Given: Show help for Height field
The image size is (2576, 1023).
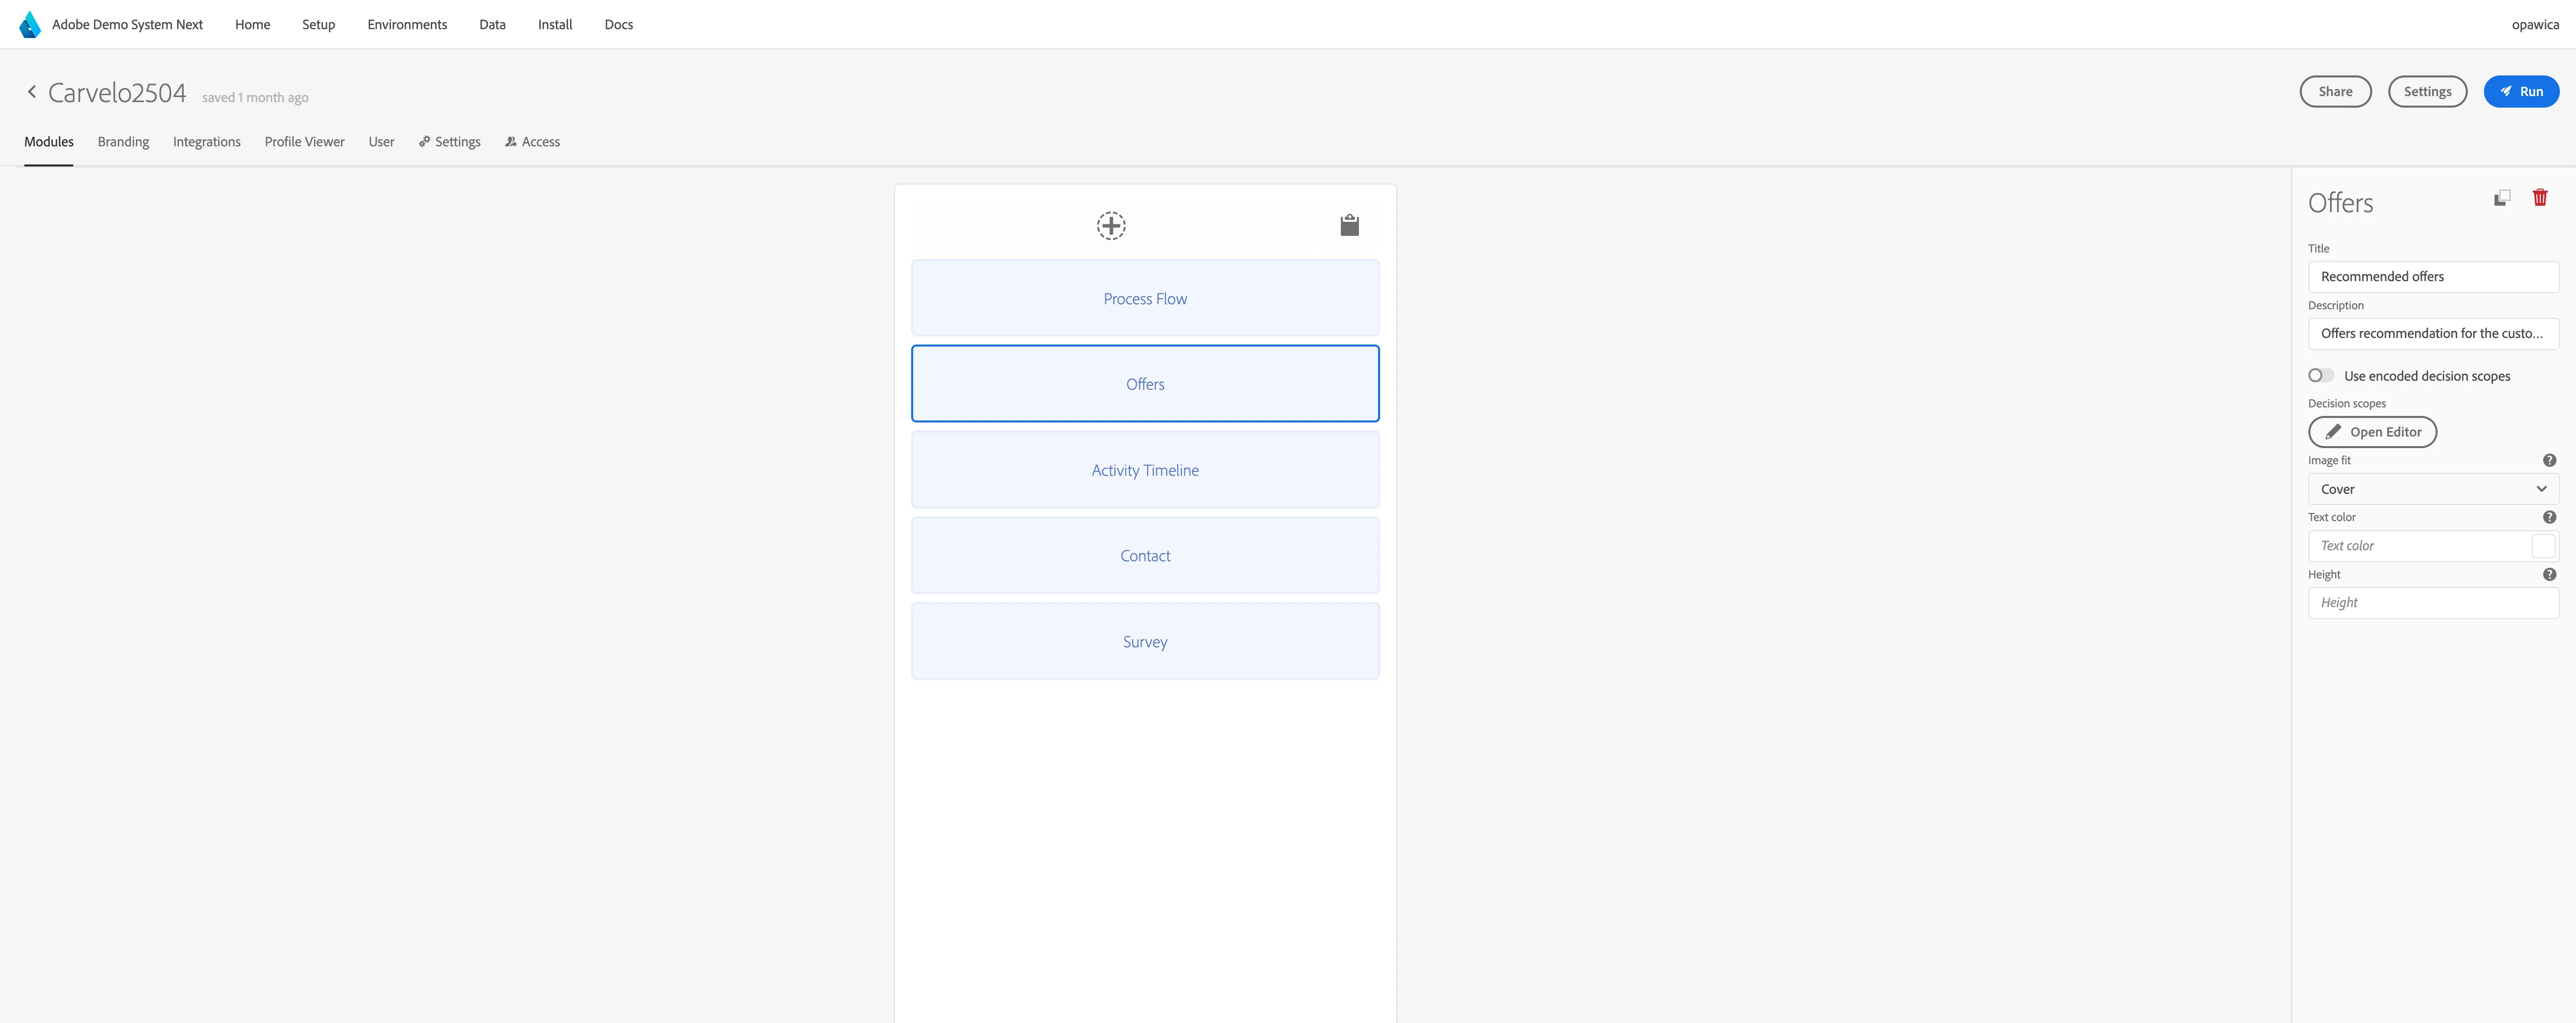Looking at the screenshot, I should click(2549, 574).
